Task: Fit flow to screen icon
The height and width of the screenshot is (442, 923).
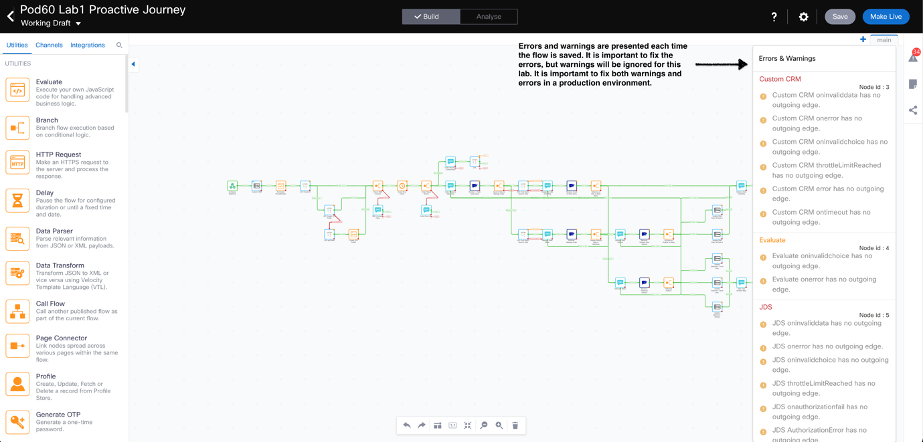Action: point(468,425)
